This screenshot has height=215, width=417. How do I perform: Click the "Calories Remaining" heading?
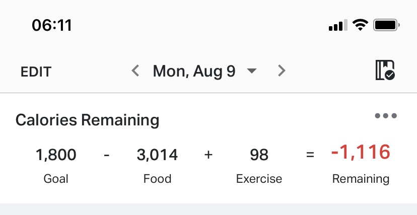(x=87, y=120)
